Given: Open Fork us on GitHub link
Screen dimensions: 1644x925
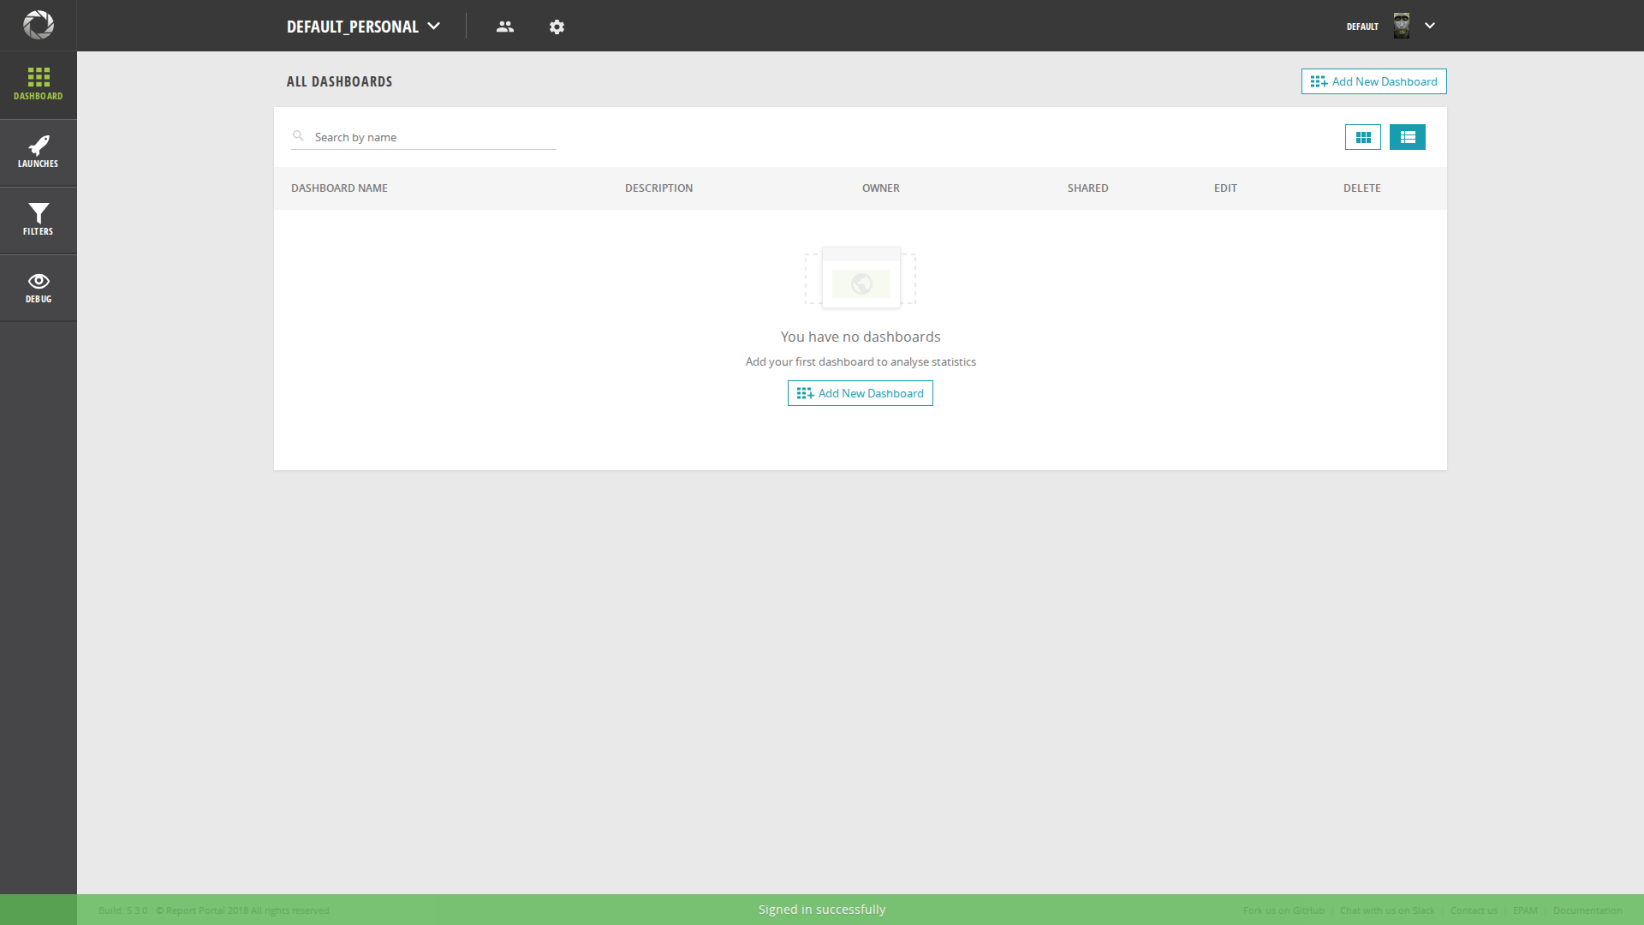Looking at the screenshot, I should [x=1284, y=910].
